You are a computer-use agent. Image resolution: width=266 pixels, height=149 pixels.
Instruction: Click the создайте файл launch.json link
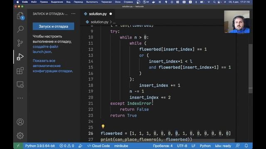pyautogui.click(x=45, y=49)
